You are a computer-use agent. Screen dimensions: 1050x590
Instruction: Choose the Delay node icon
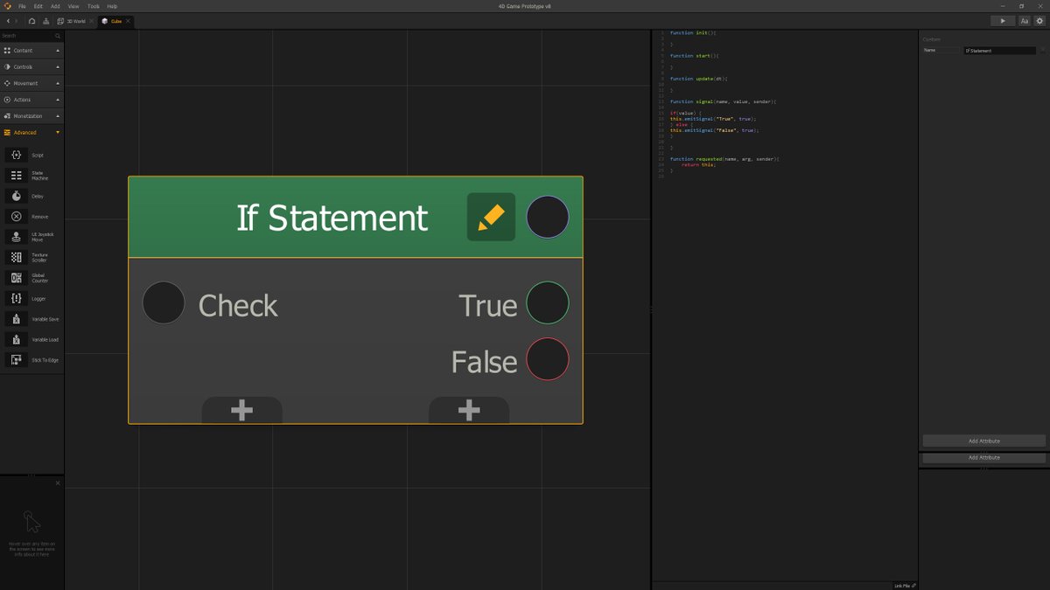point(16,194)
